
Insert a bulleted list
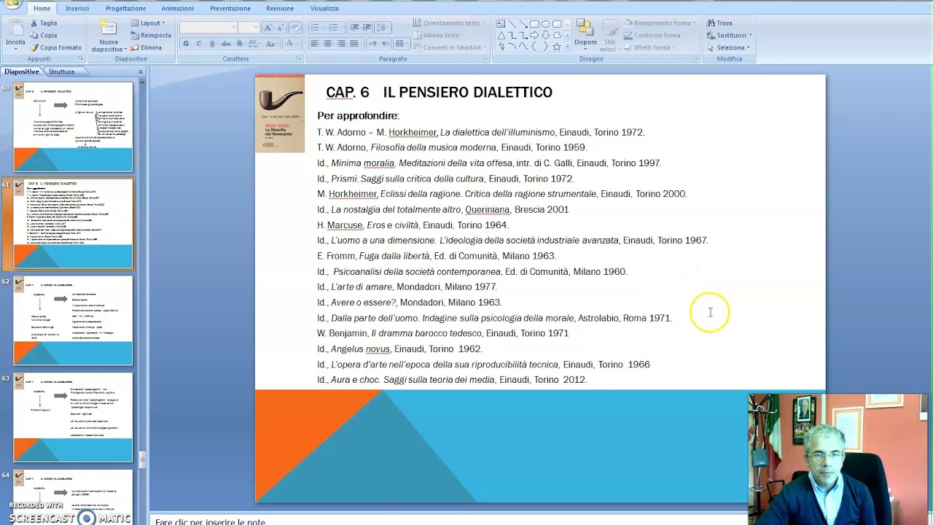coord(316,28)
